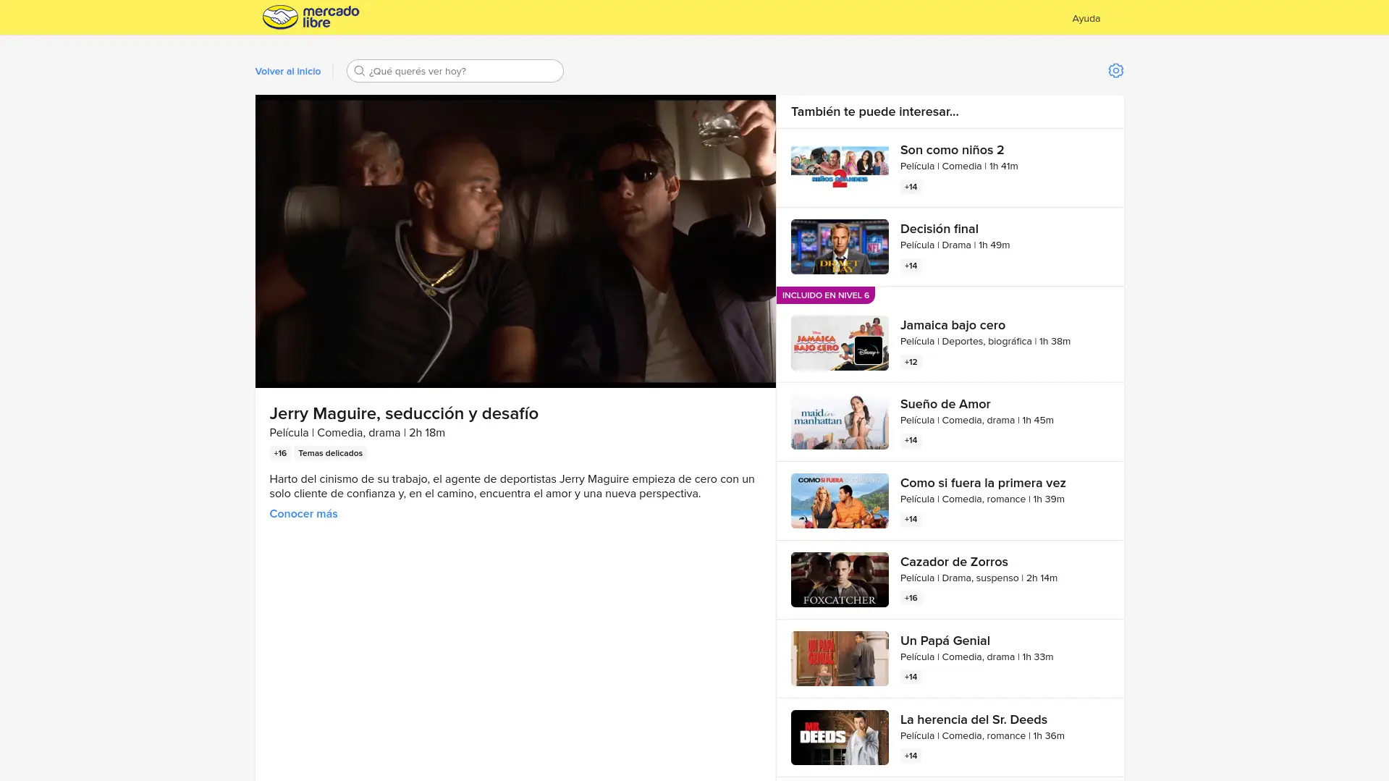Viewport: 1389px width, 781px height.
Task: Open the Ayuda help link
Action: pyautogui.click(x=1086, y=18)
